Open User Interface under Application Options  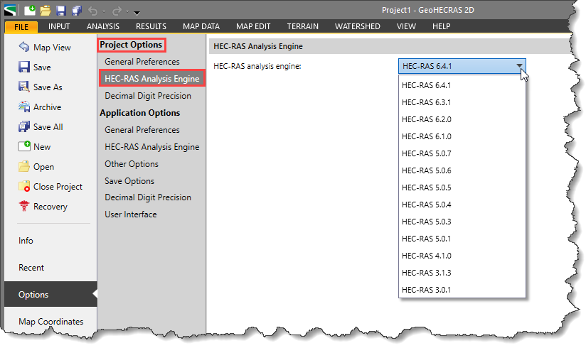[x=131, y=214]
